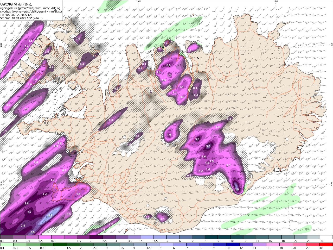Viewport: 333px width, 250px height.
Task: Pick the 7 swatch in the blue rain legend
Action: coord(193,244)
